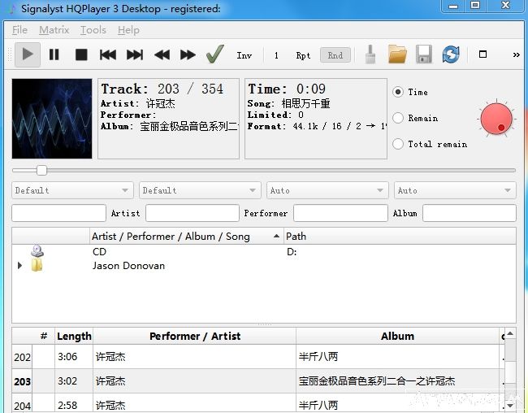Open the second Default dropdown
Screen dimensions: 528x413
click(x=200, y=190)
